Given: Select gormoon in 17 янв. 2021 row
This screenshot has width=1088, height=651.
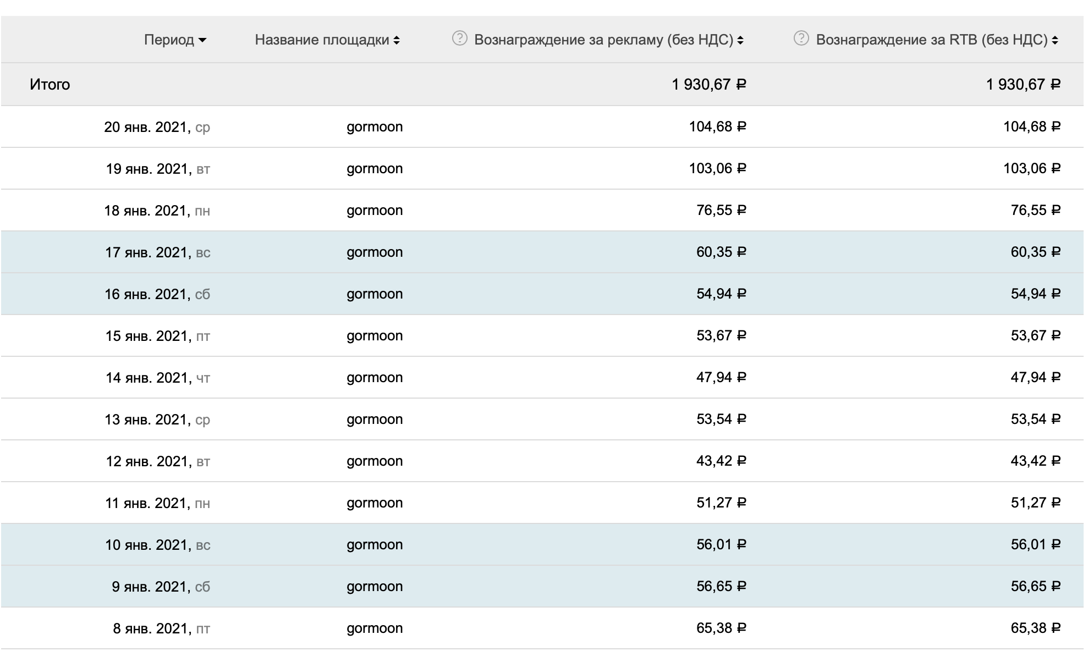Looking at the screenshot, I should (x=374, y=252).
